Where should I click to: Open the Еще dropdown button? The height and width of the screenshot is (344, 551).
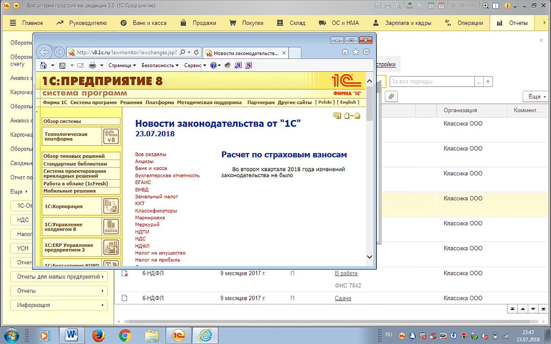(536, 96)
